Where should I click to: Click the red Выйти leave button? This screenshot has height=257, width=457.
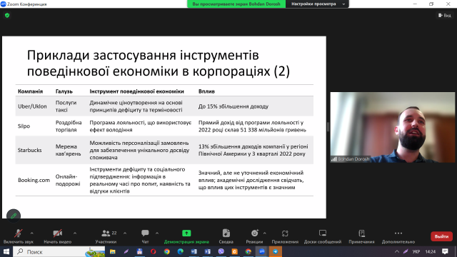click(x=441, y=236)
